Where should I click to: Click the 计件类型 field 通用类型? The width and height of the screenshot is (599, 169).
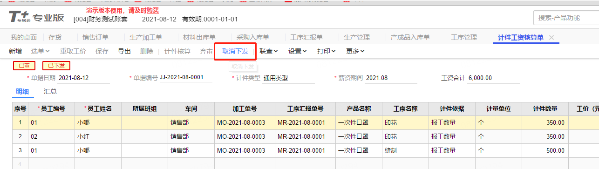[289, 78]
